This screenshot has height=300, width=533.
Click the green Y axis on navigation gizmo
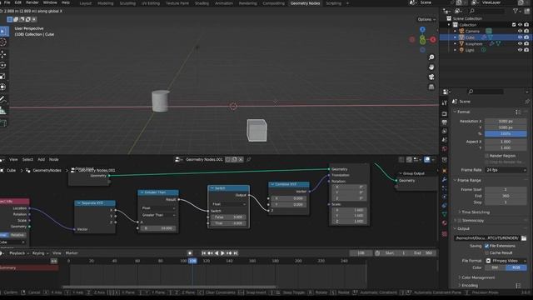click(422, 41)
